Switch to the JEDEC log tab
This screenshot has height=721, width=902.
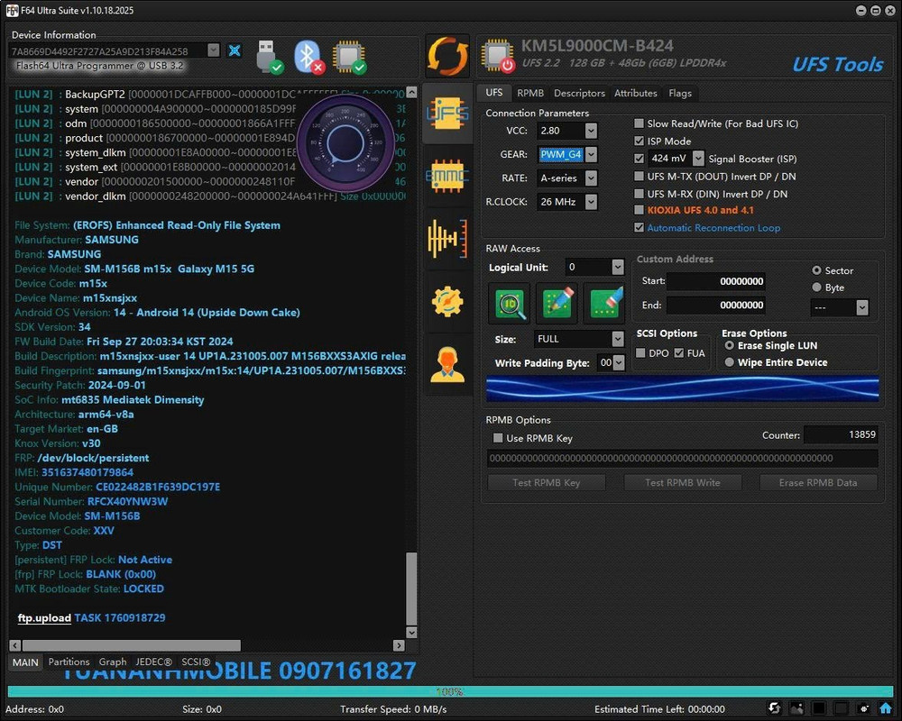[153, 662]
